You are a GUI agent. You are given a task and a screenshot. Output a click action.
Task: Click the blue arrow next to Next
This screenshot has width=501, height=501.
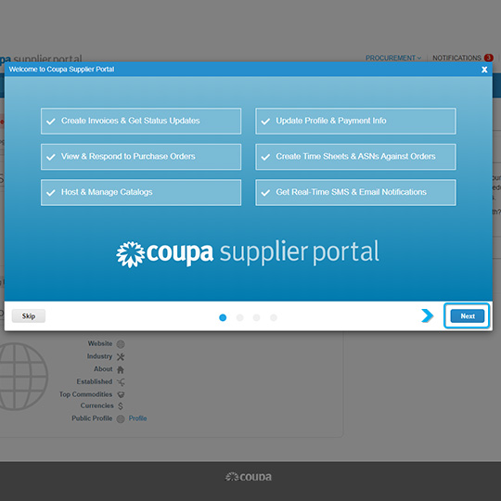427,315
